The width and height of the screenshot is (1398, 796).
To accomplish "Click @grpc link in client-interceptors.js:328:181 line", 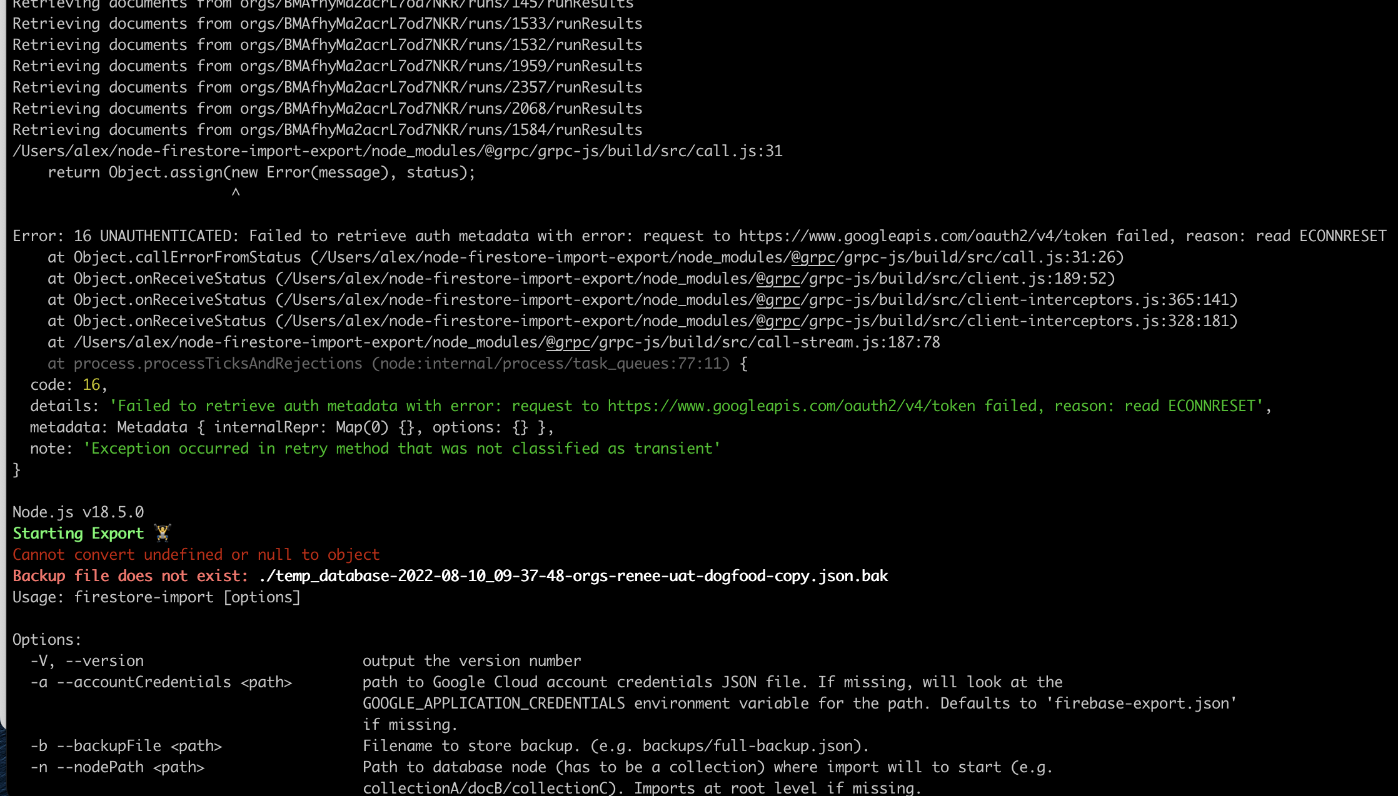I will [778, 321].
